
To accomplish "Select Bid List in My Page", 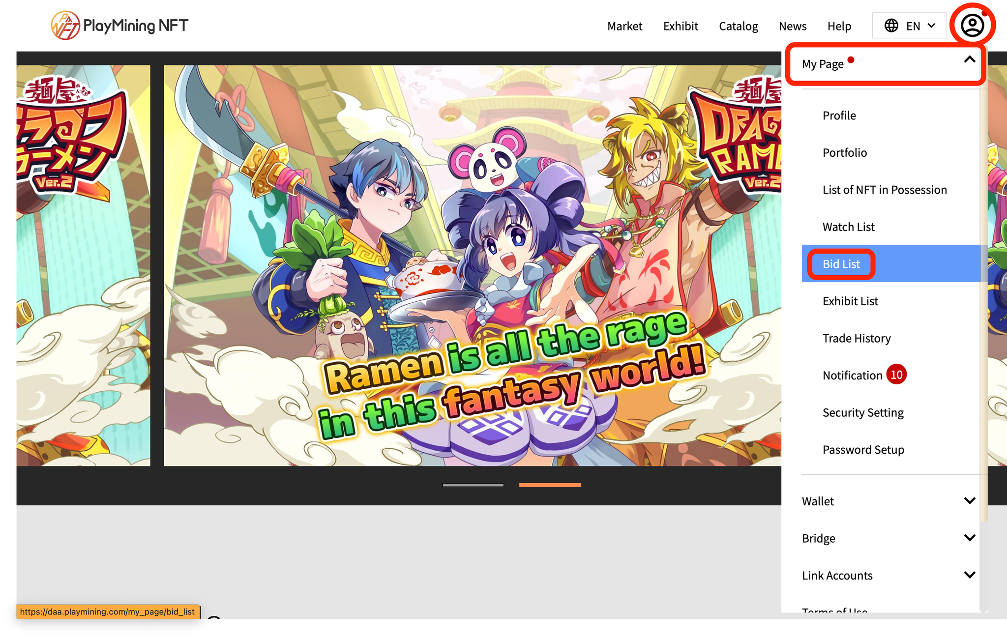I will [x=841, y=264].
